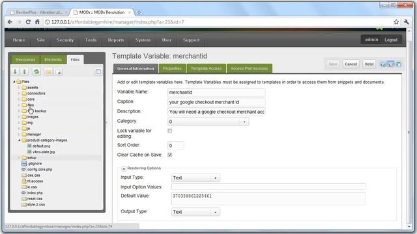
Task: Switch to the Elements tab
Action: 53,60
